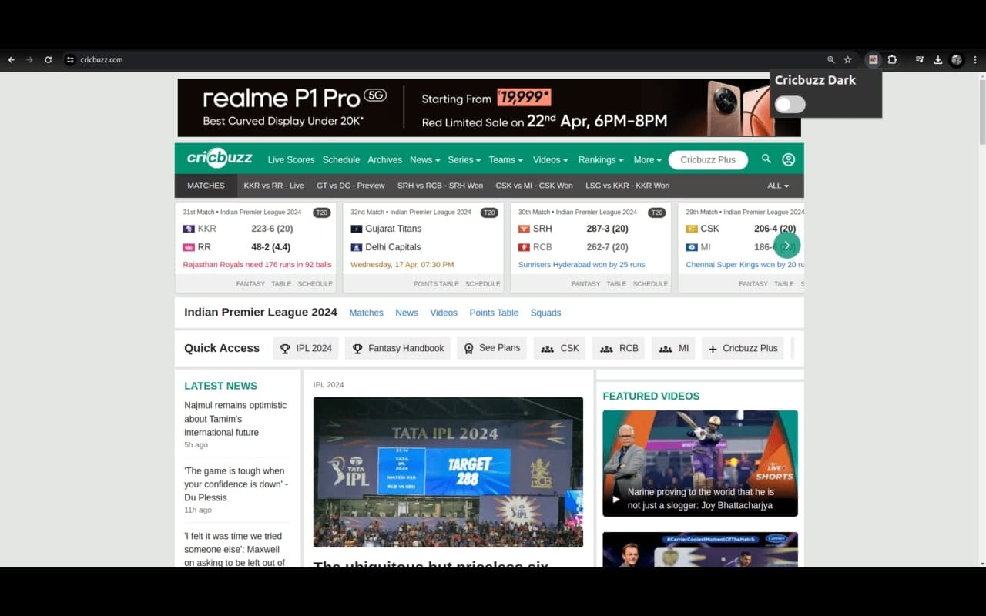
Task: Expand the More dropdown menu
Action: click(x=647, y=160)
